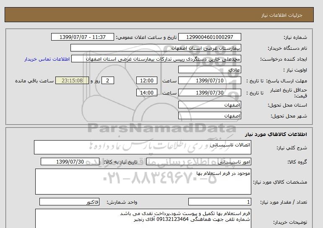323x228 pixels.
Task: Click text ساعت باقی مانده
Action: pos(34,81)
